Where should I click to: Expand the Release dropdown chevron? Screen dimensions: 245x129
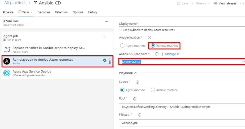click(209, 3)
